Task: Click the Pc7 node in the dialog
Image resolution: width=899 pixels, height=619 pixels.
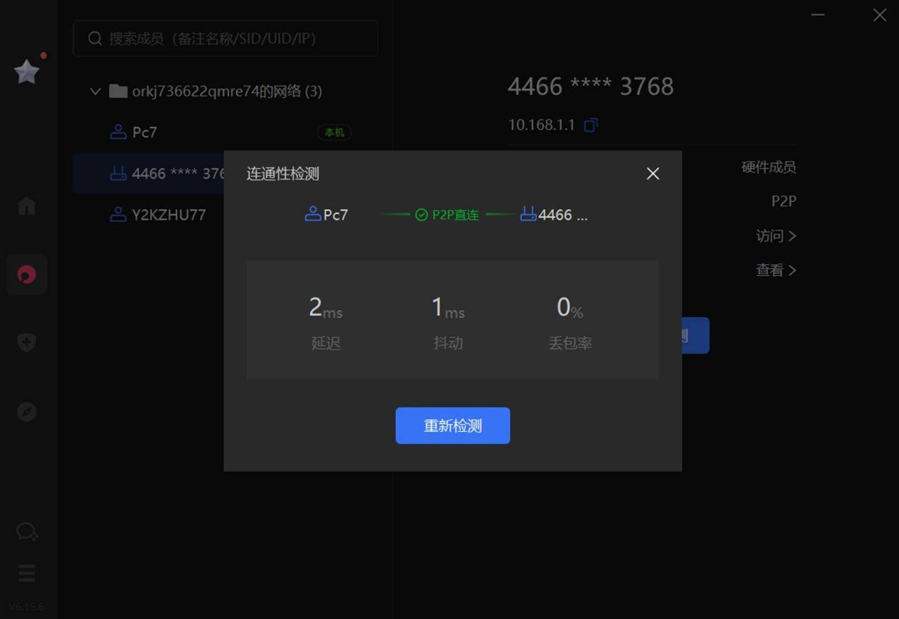Action: (x=327, y=215)
